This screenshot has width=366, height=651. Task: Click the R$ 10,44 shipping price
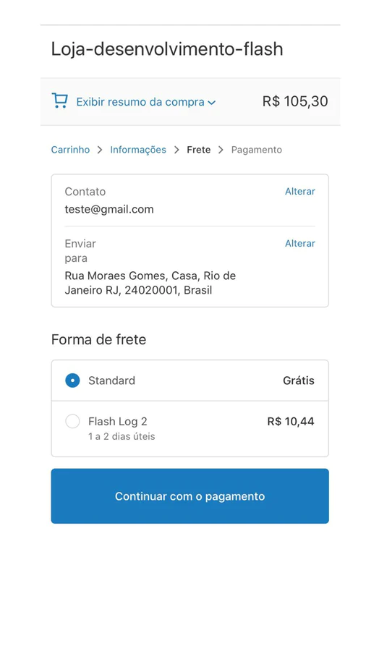tap(291, 422)
